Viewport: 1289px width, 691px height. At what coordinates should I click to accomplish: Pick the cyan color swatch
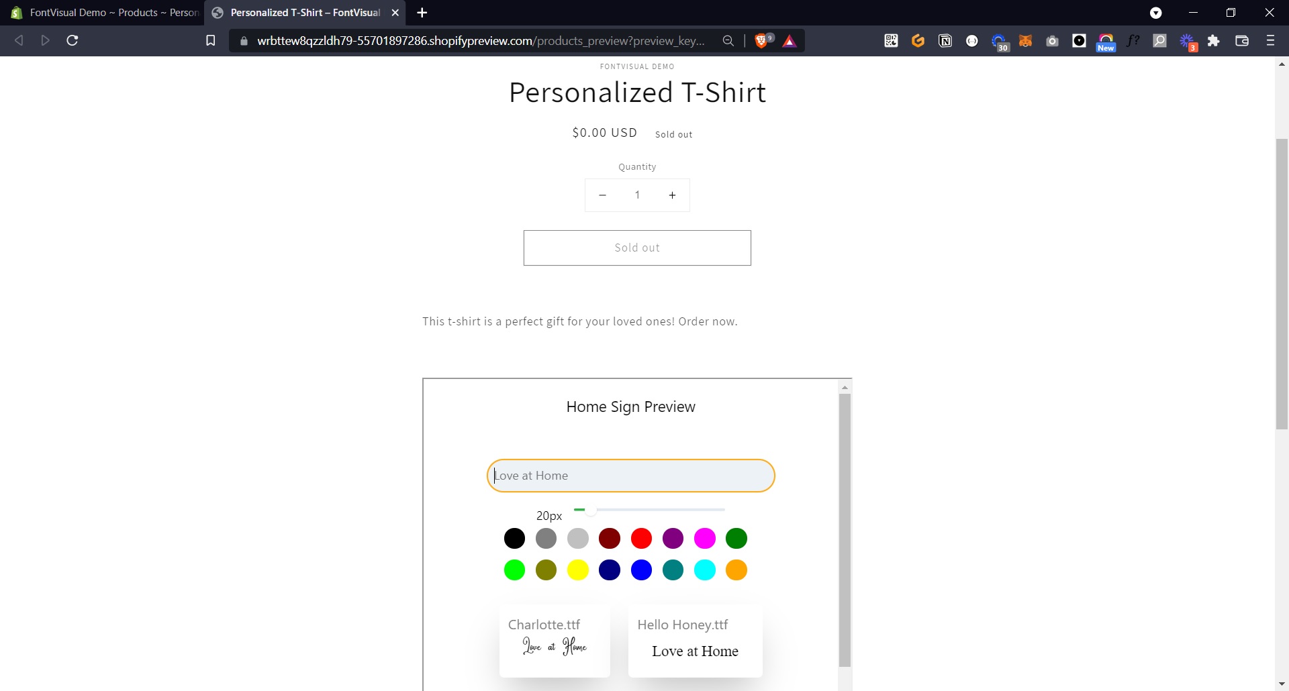click(x=704, y=570)
